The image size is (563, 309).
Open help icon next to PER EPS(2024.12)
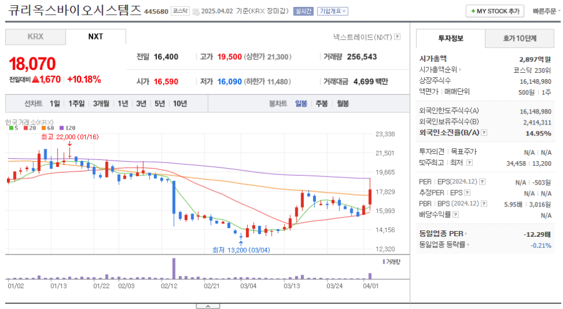click(483, 182)
